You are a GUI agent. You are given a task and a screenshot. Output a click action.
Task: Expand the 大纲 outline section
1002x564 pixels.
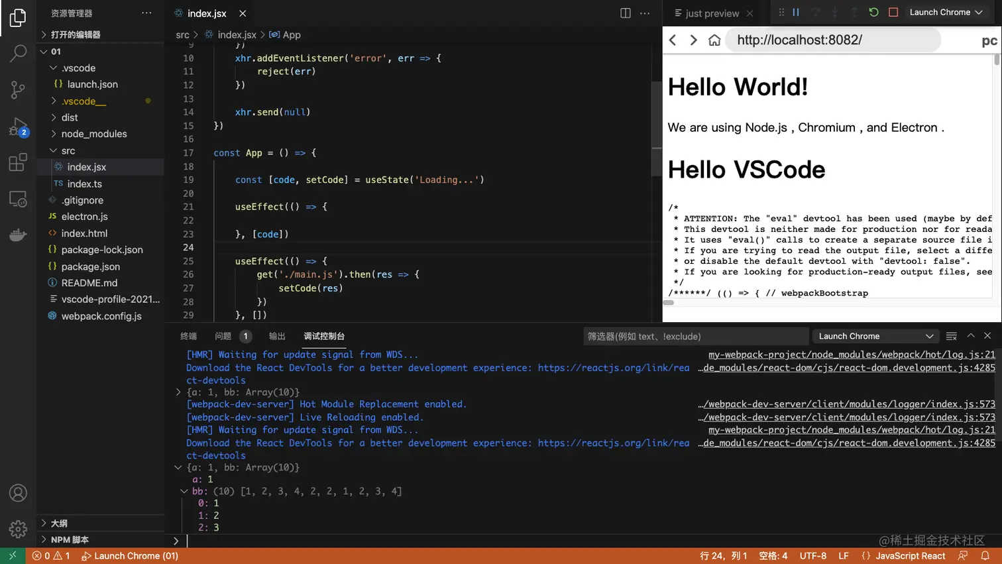click(x=100, y=523)
